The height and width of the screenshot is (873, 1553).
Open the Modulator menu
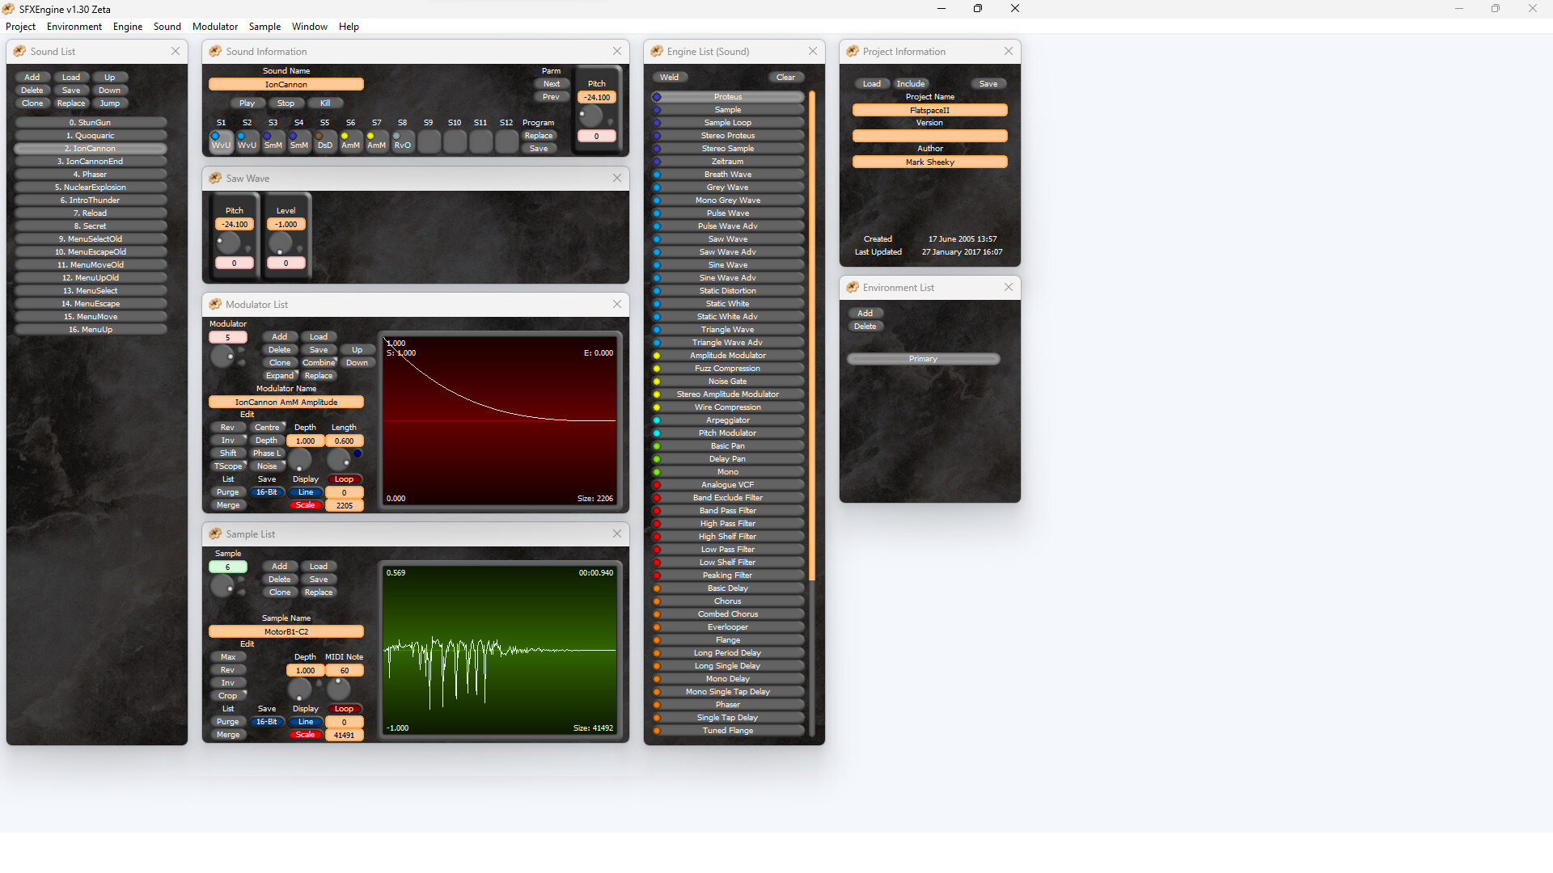[215, 27]
